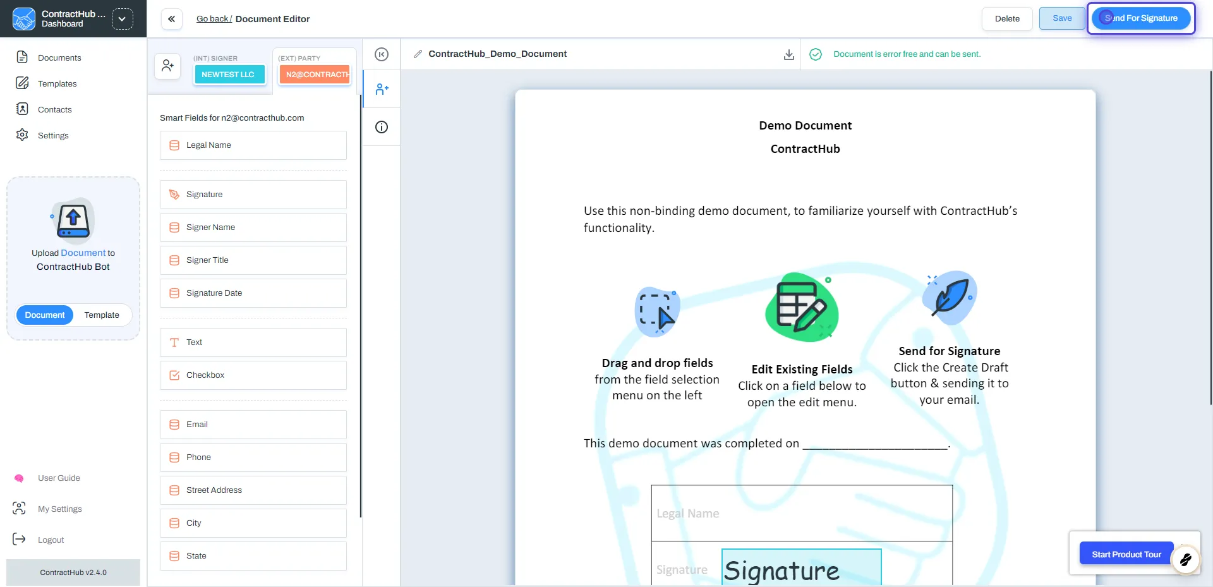Click the upload document icon
1213x587 pixels.
click(73, 221)
